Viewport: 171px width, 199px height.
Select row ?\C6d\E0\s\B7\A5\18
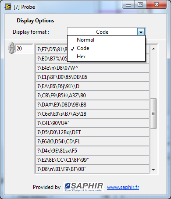point(93,114)
